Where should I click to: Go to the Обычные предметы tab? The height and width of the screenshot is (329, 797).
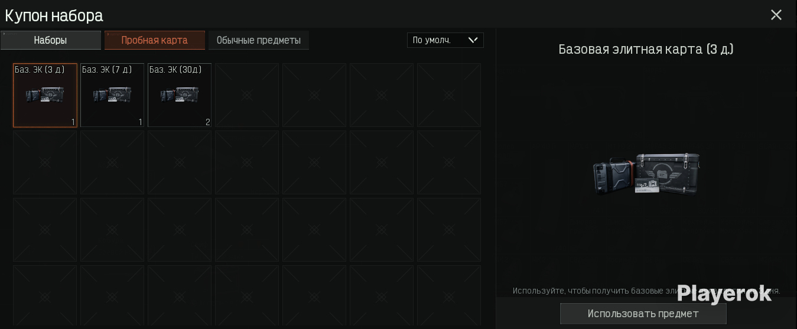tap(259, 40)
